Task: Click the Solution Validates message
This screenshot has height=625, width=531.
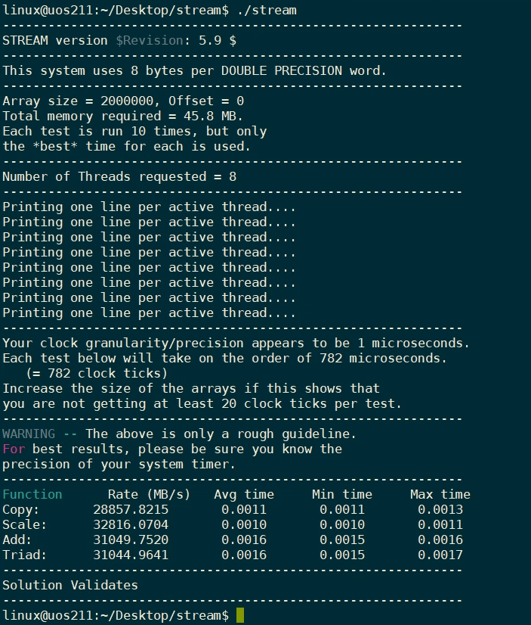Action: point(70,585)
